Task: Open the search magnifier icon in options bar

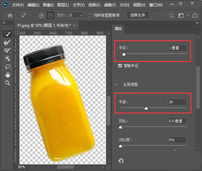Action: coord(171,15)
